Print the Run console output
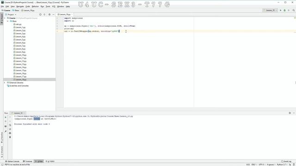296x166 pixels. pos(10,133)
